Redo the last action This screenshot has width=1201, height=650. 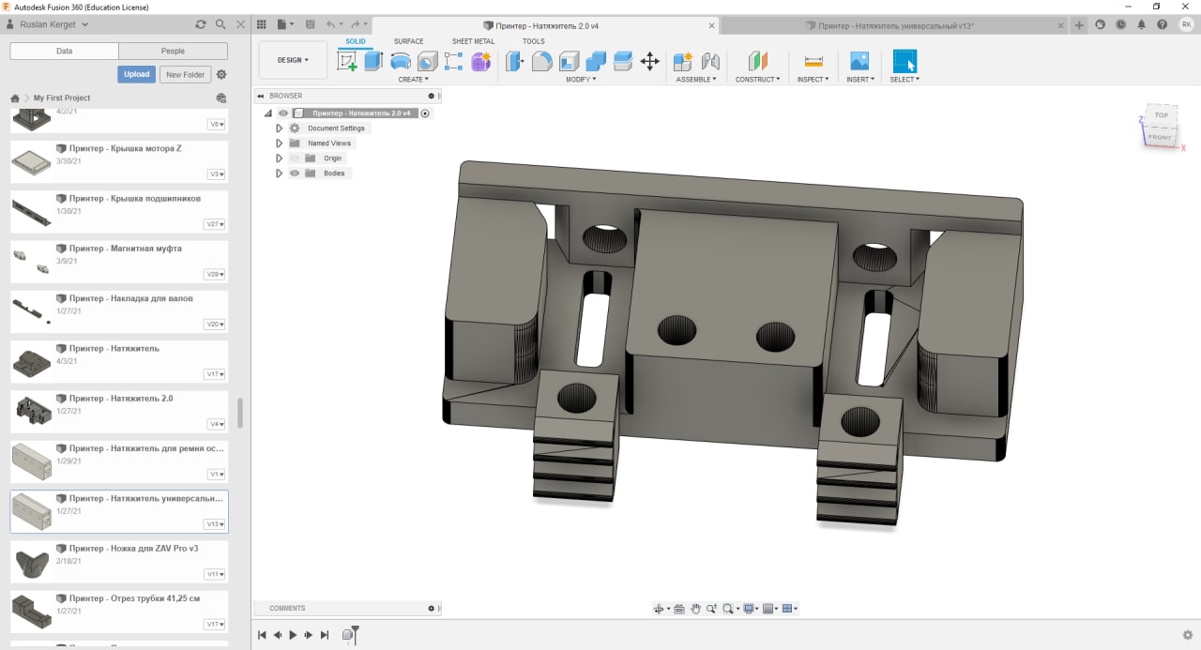(x=355, y=24)
